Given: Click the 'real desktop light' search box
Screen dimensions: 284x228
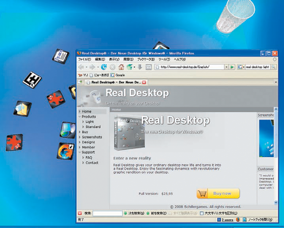Looking at the screenshot, I should pyautogui.click(x=257, y=67).
